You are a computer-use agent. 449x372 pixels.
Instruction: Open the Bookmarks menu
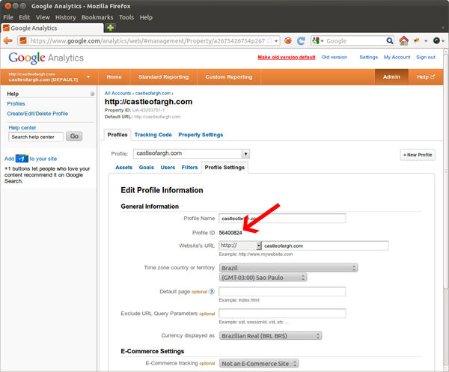97,17
